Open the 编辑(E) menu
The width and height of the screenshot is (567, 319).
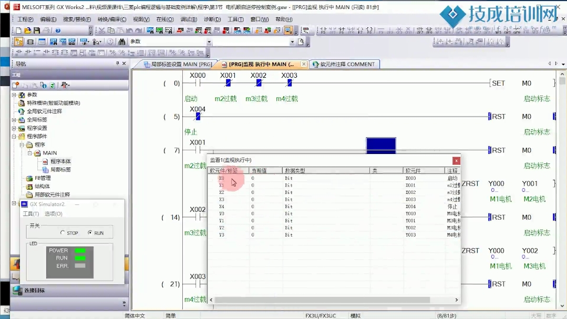pyautogui.click(x=48, y=19)
